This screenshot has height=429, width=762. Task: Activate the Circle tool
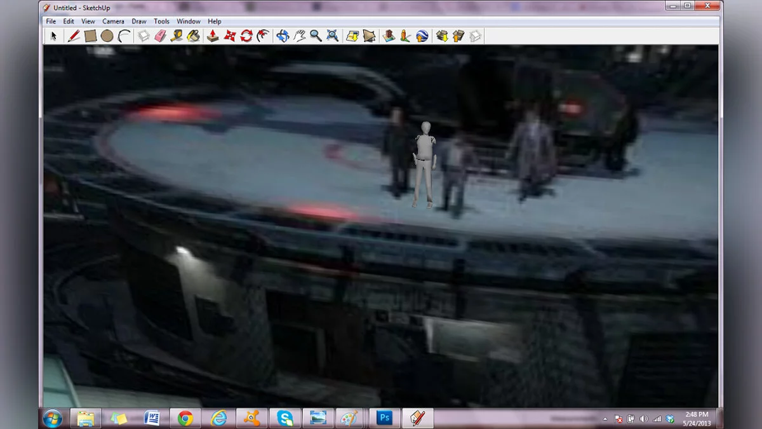pos(107,36)
